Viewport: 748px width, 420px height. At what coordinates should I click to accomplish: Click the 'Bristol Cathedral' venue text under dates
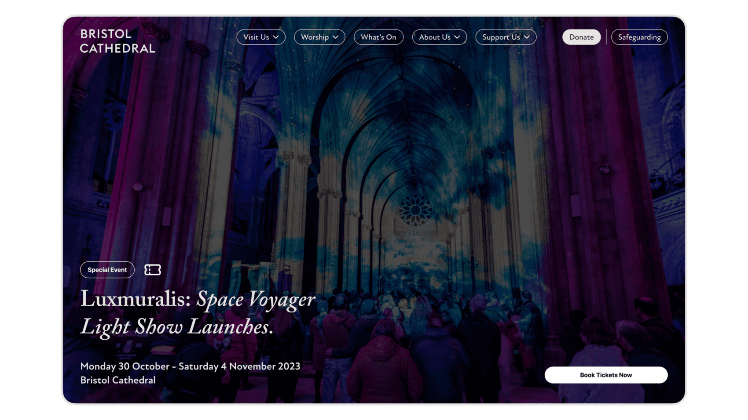click(x=118, y=380)
